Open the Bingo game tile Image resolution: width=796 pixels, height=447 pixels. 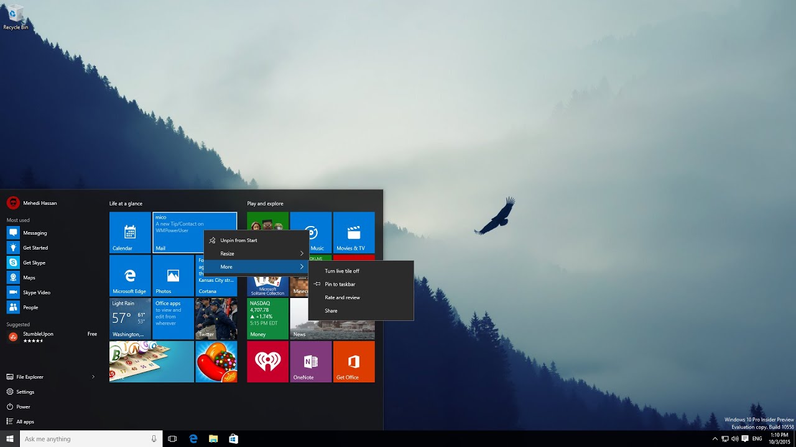(152, 361)
